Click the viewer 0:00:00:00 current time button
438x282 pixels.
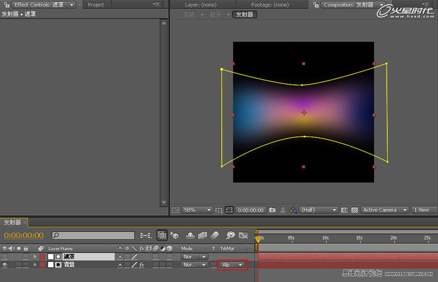click(250, 210)
